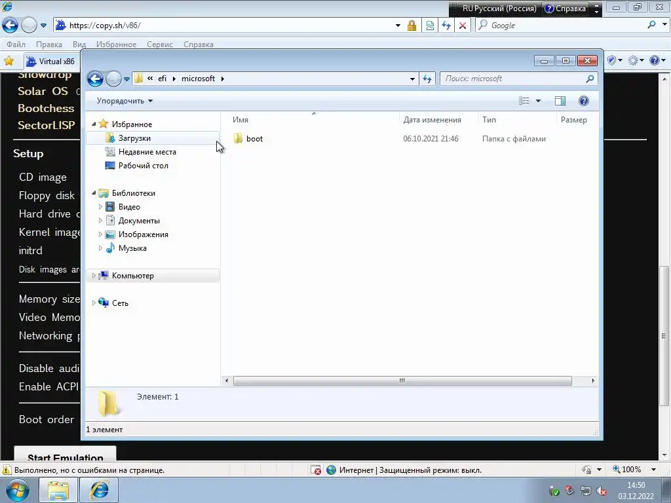Click the muted volume tray icon

602,491
